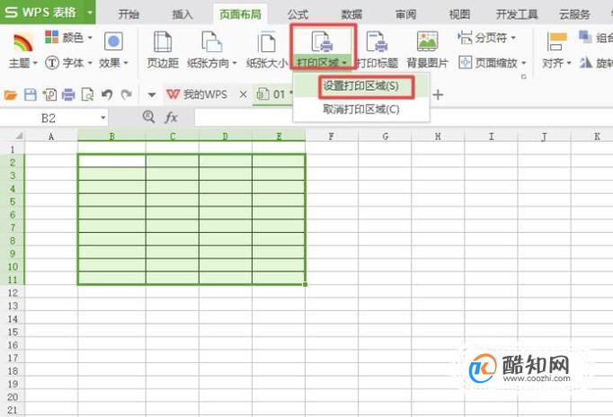This screenshot has width=613, height=417.
Task: Click the fx insert function icon
Action: 171,117
